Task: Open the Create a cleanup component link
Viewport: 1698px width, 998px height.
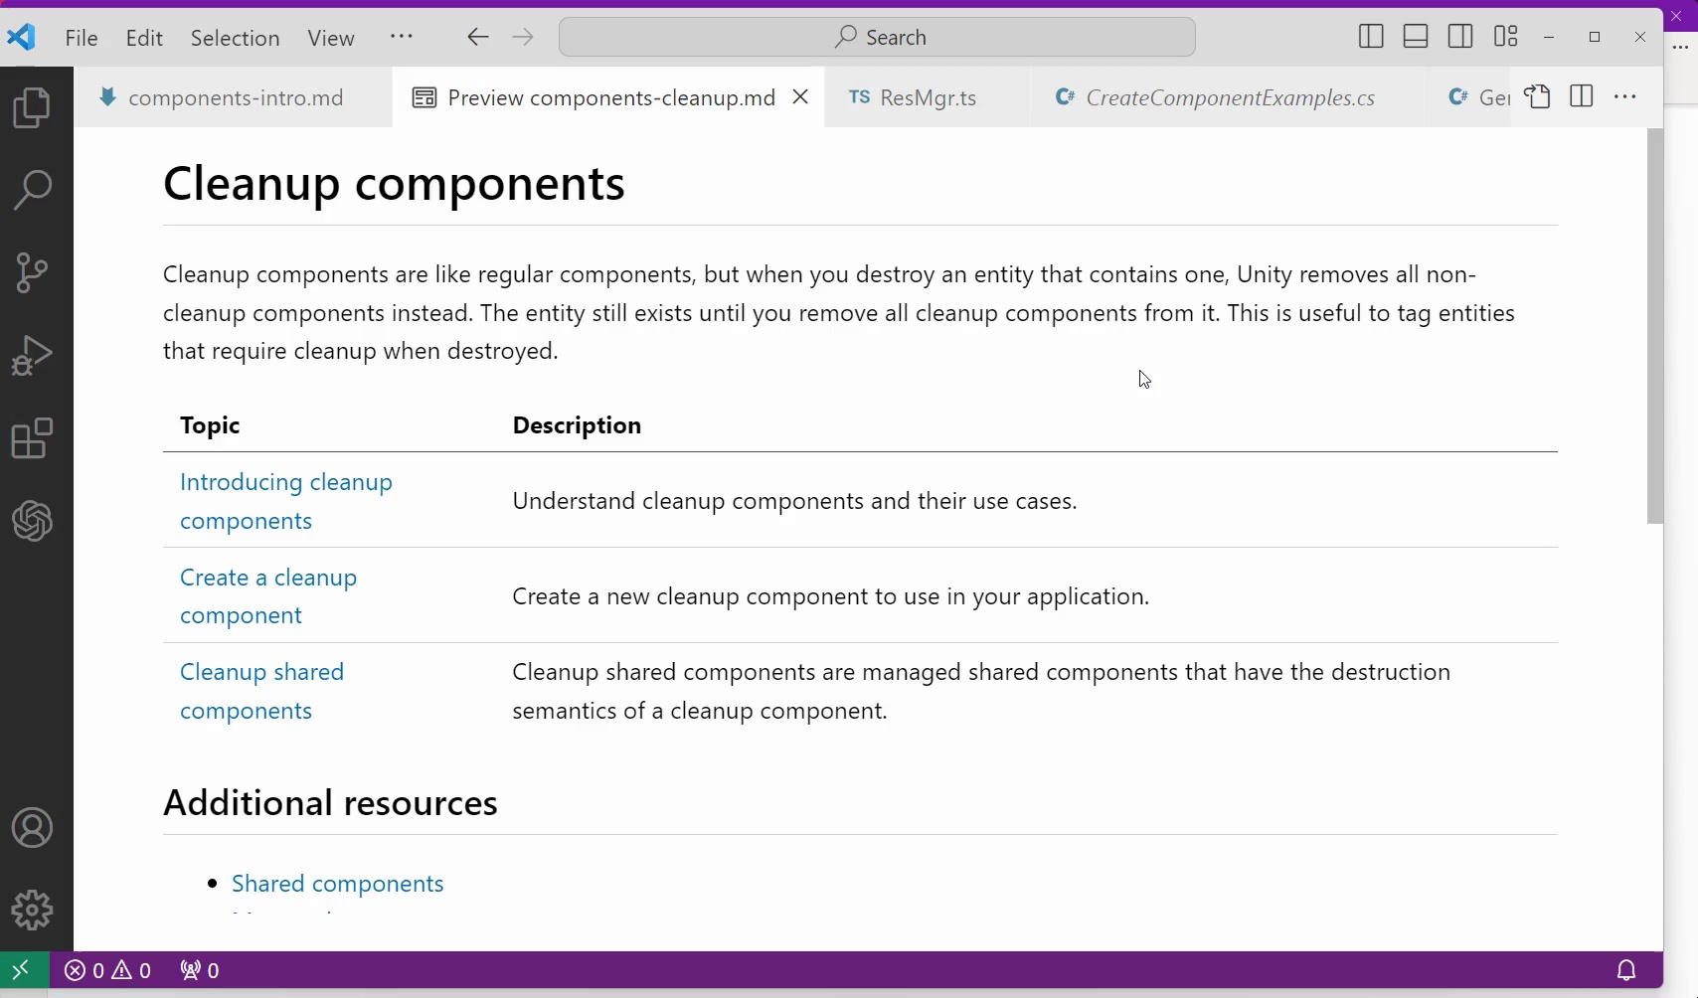Action: tap(268, 596)
